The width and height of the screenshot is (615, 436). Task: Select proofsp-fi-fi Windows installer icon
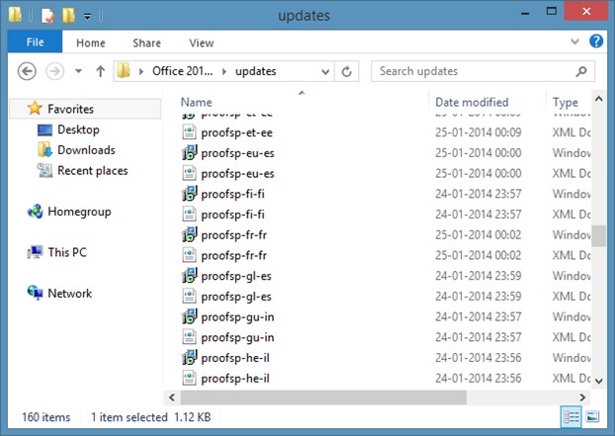click(x=189, y=194)
